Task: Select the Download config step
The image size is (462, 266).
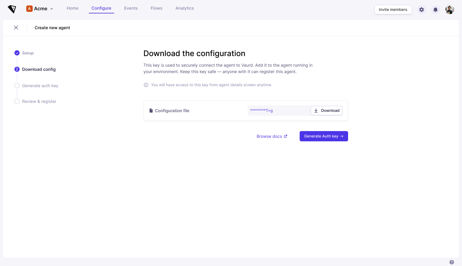Action: [x=39, y=69]
